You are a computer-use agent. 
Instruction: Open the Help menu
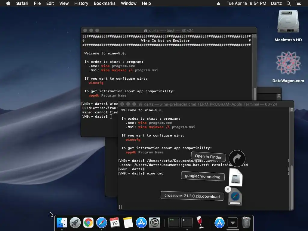146,3
